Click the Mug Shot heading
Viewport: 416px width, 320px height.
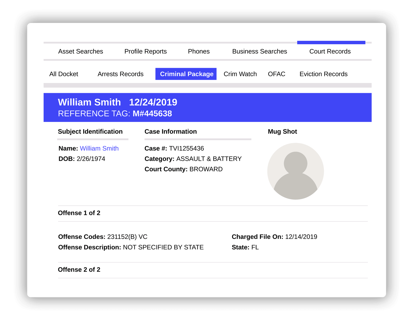(282, 131)
